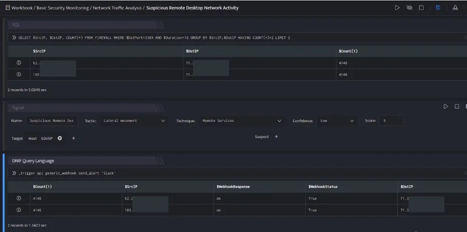Click first 'True' webhook status cell
Image resolution: width=467 pixels, height=232 pixels.
click(312, 198)
